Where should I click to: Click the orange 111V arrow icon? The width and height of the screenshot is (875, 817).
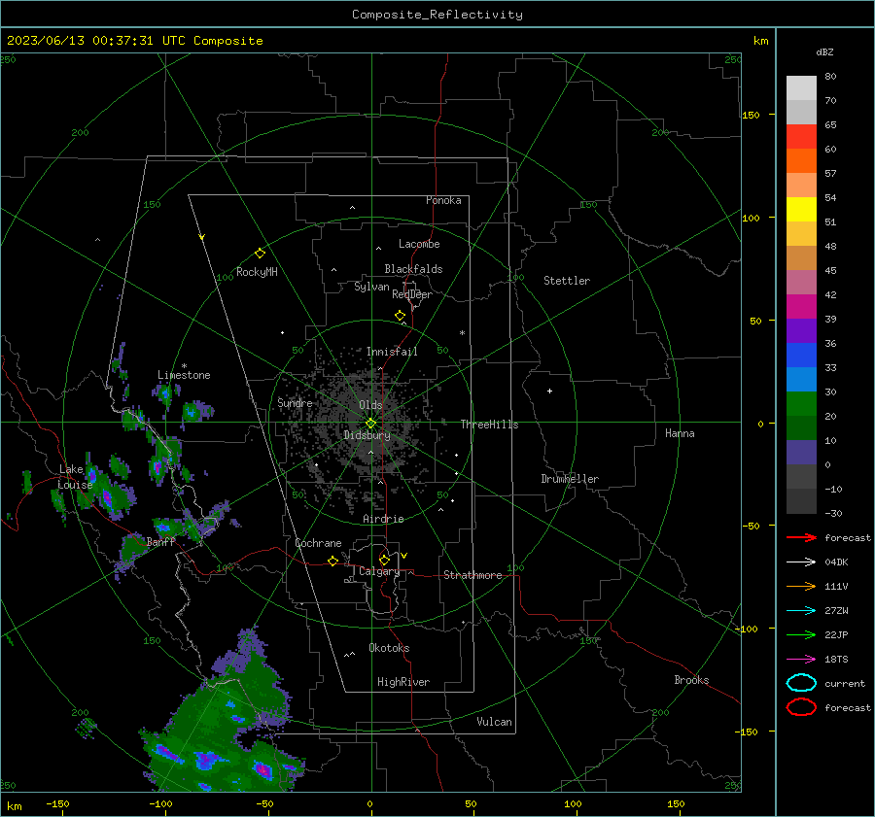click(801, 586)
